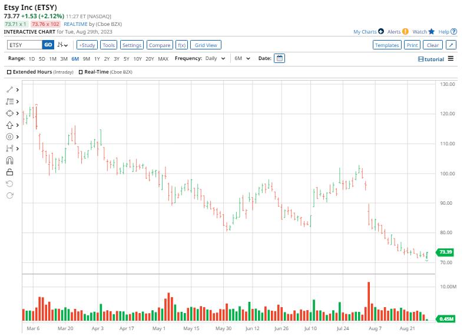Click the Alerts exclamation icon

tap(405, 31)
